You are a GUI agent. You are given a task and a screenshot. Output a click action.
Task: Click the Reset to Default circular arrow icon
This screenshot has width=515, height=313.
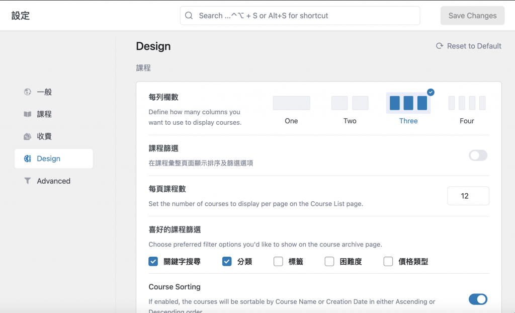click(440, 46)
